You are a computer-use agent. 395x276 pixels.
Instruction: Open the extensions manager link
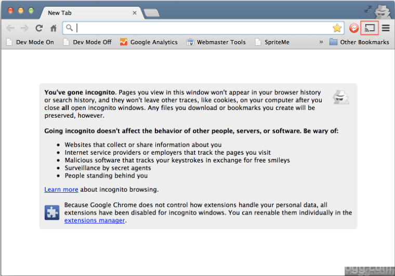coord(95,220)
